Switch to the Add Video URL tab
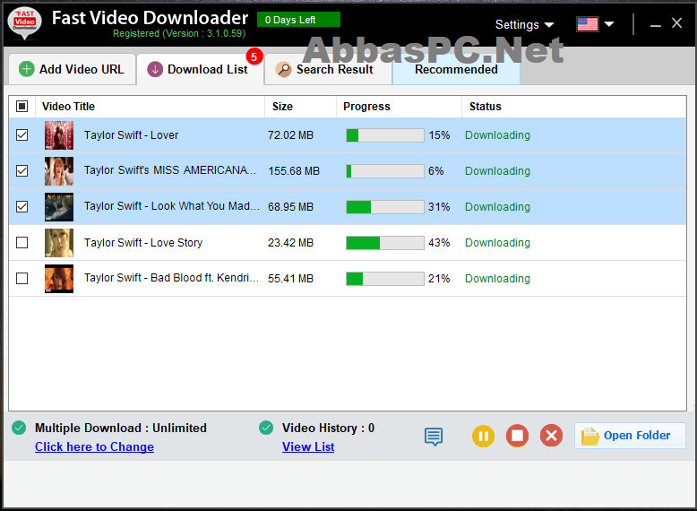Screen dimensions: 697x511 (72, 69)
